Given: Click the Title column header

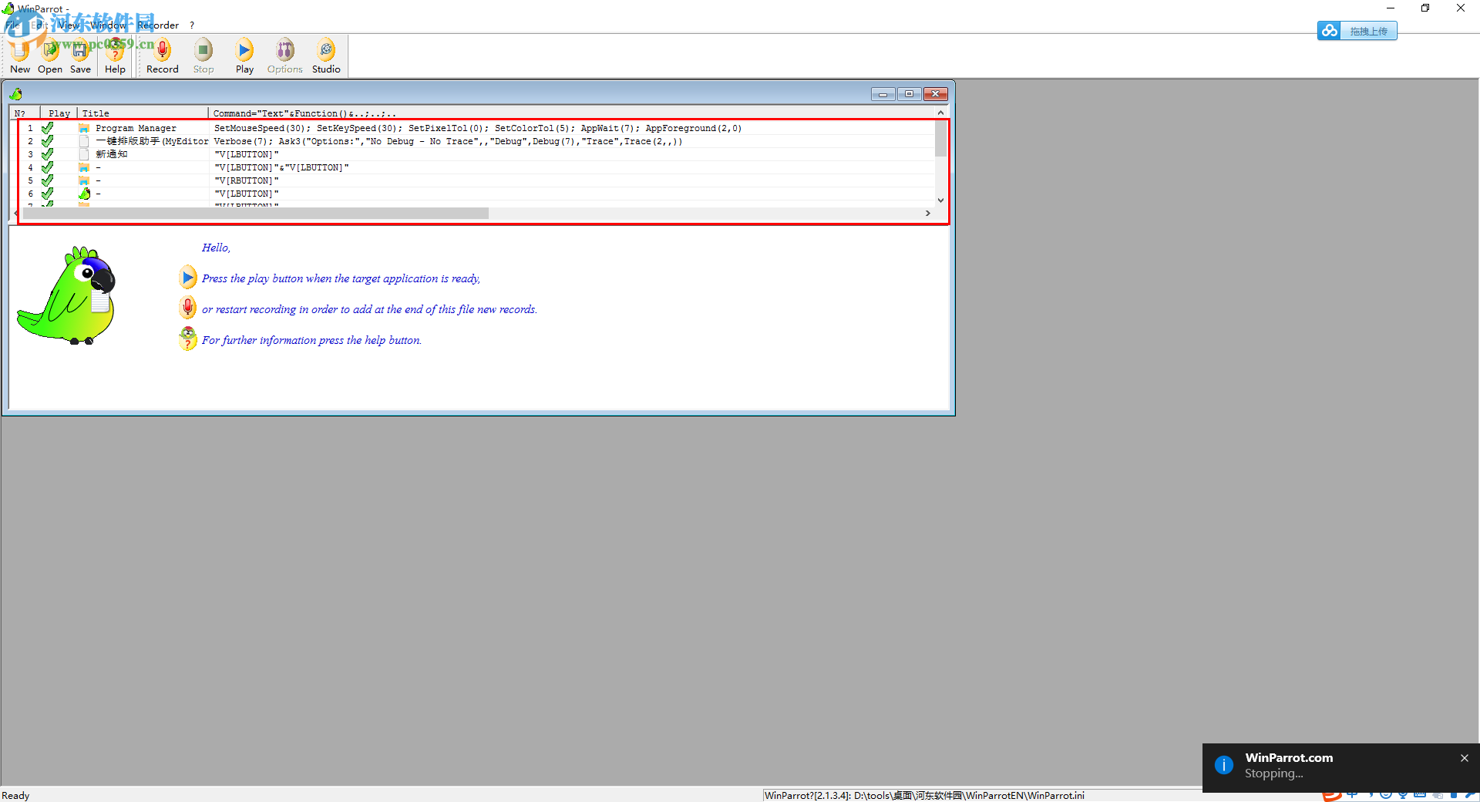Looking at the screenshot, I should 143,113.
